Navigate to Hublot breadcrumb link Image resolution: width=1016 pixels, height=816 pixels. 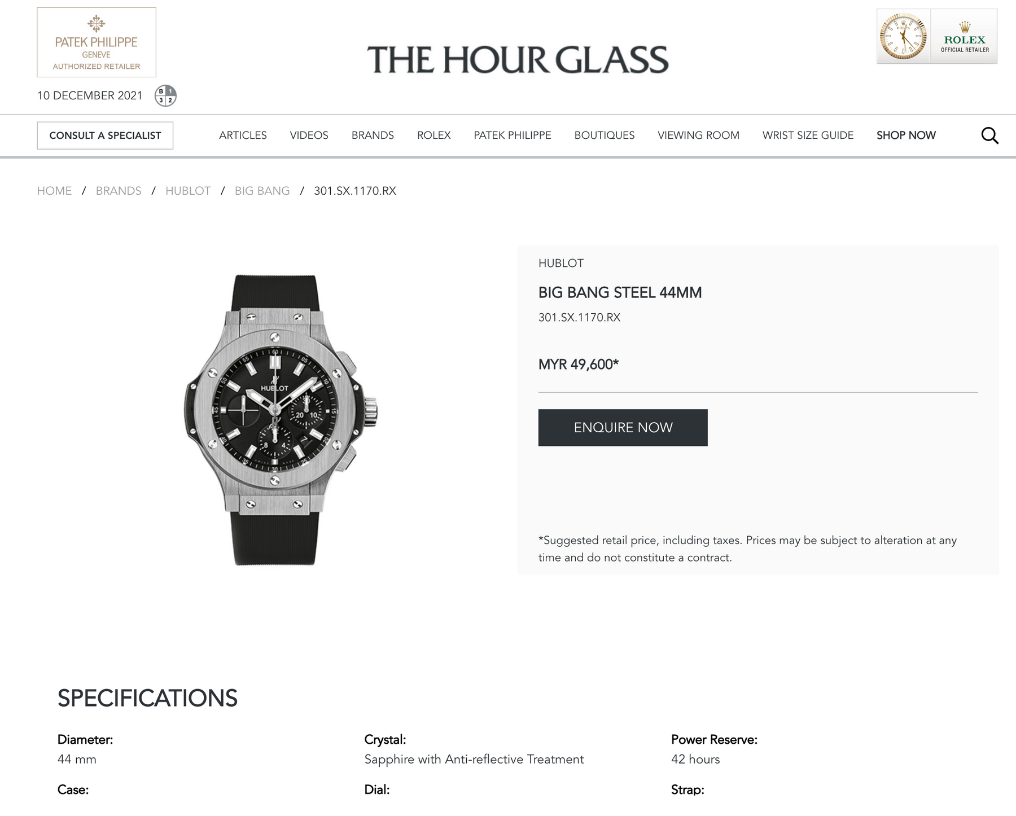(x=188, y=191)
